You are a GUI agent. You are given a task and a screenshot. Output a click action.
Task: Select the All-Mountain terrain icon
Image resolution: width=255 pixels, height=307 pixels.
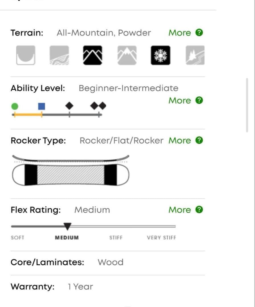[x=92, y=55]
